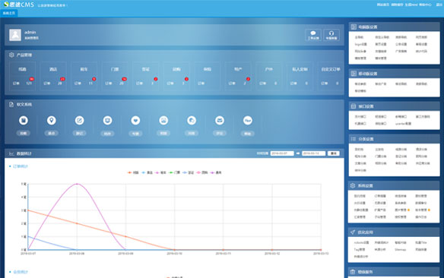Switch to the 系统主页 tab
444x278 pixels.
click(x=9, y=13)
